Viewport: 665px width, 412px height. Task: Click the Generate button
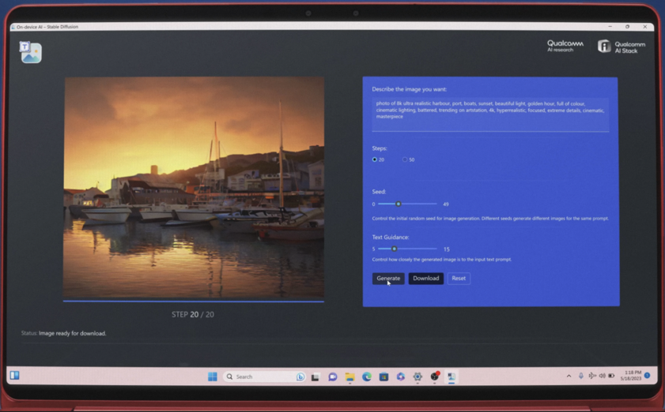[388, 279]
